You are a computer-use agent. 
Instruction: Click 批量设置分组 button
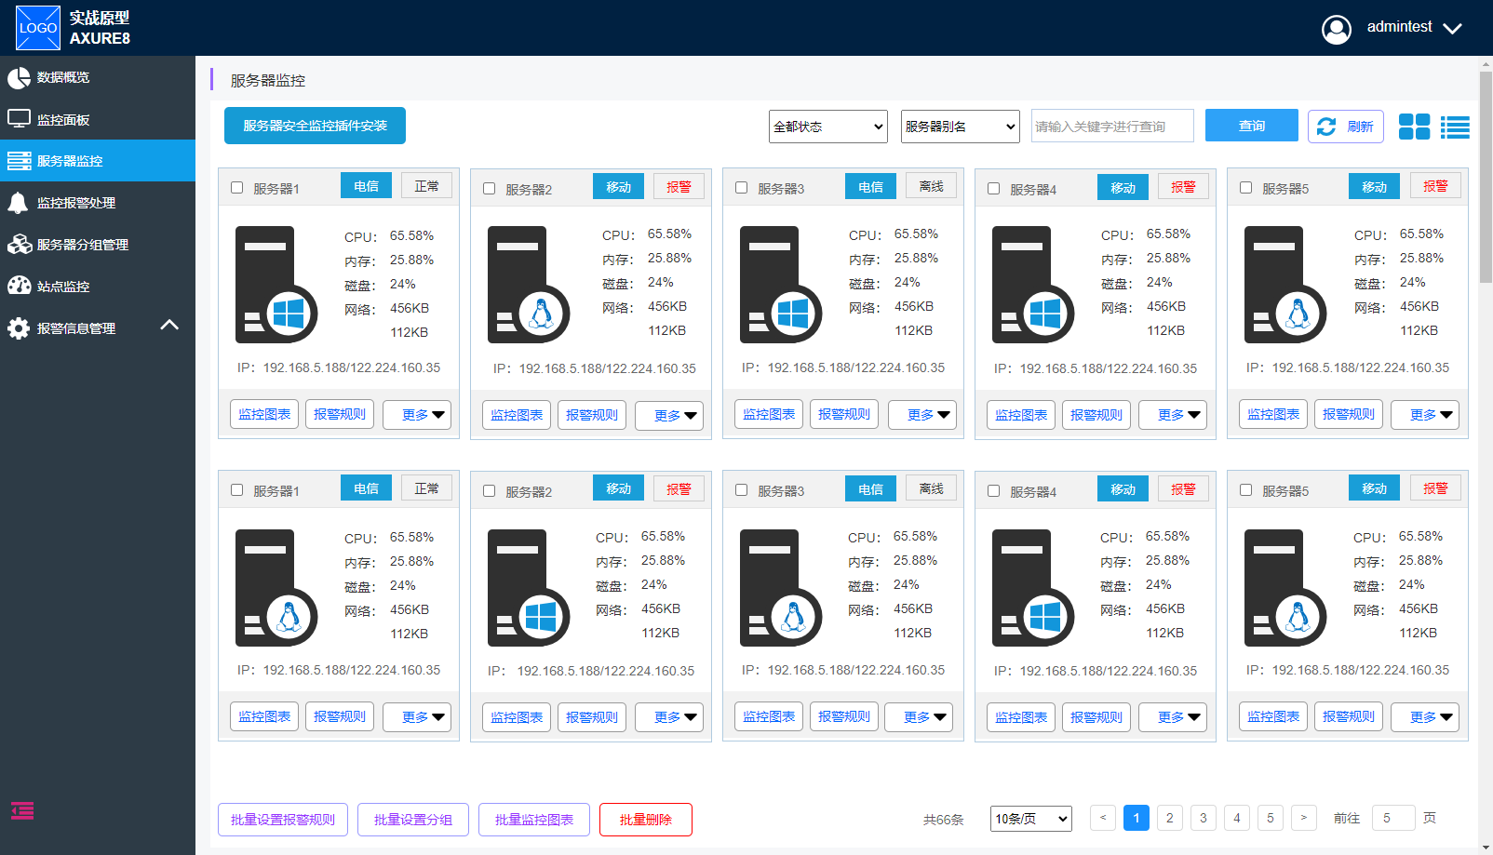(413, 820)
